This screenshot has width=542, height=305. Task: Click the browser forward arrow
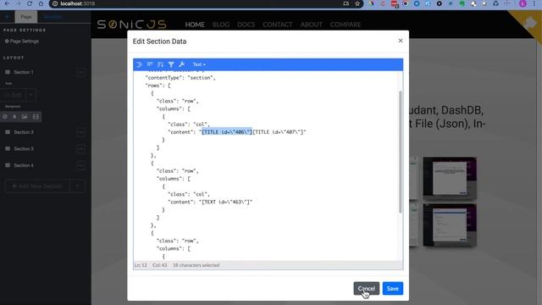tap(19, 3)
